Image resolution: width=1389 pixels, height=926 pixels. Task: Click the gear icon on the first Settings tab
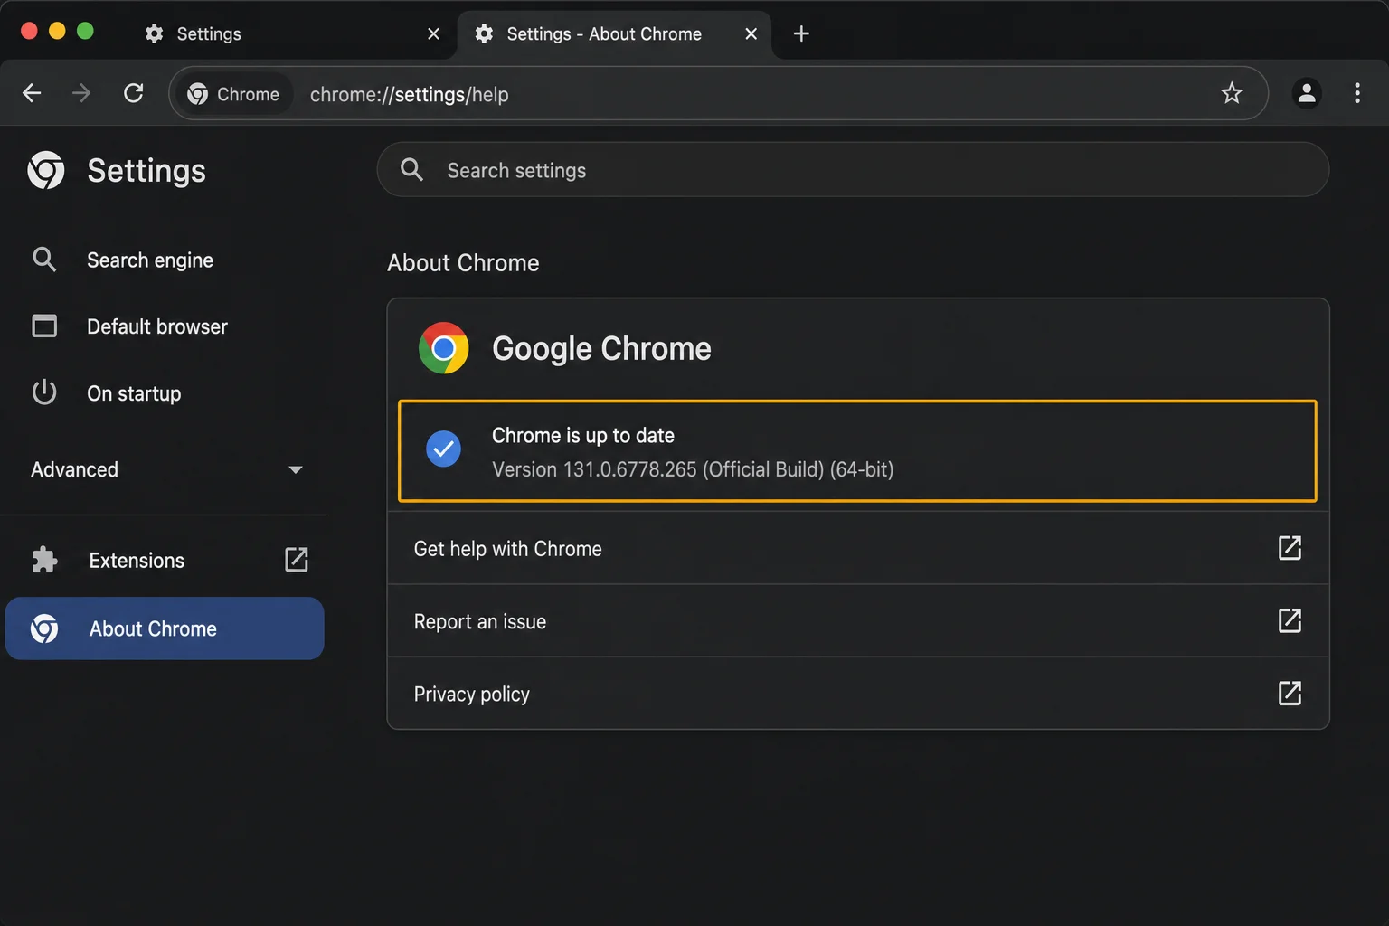(155, 33)
